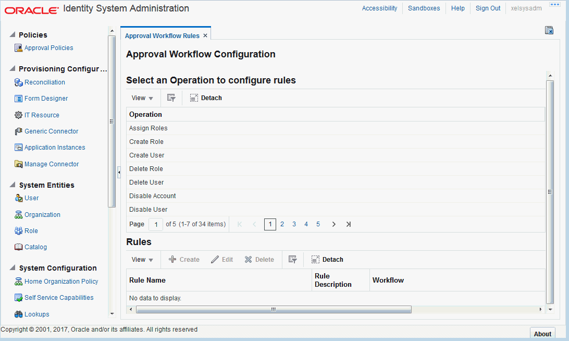Click the Role icon
Image resolution: width=569 pixels, height=341 pixels.
pyautogui.click(x=18, y=230)
